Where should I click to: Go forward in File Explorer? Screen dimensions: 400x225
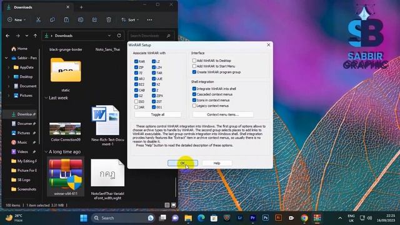point(17,36)
